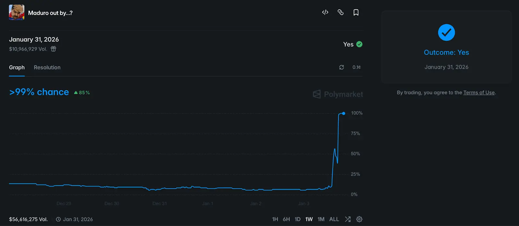This screenshot has height=226, width=519.
Task: Switch chart to 1M range
Action: 321,219
